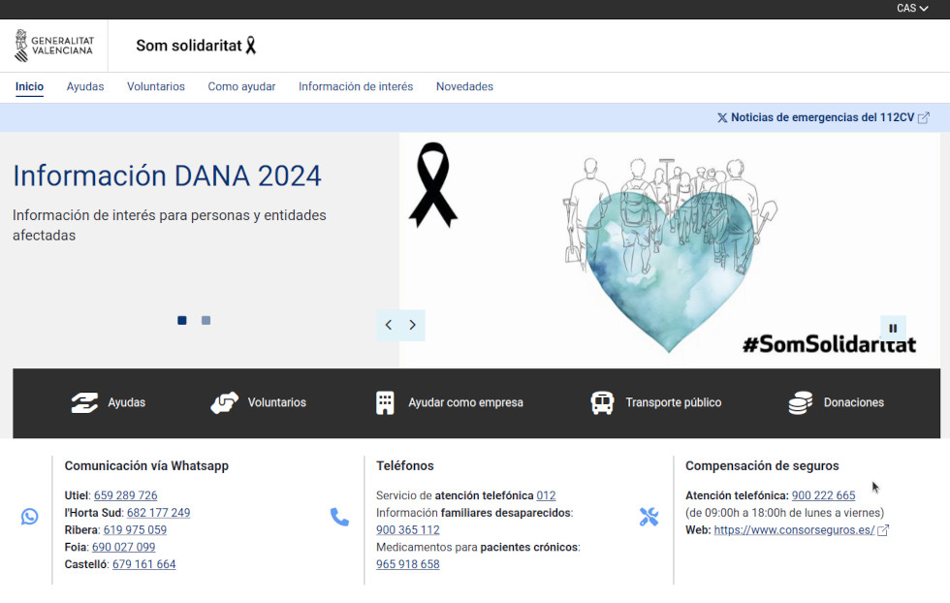Viewport: 950px width, 603px height.
Task: Go to previous carousel slide
Action: click(389, 325)
